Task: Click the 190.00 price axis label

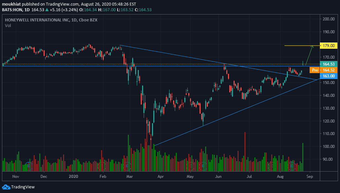Action: click(x=329, y=32)
